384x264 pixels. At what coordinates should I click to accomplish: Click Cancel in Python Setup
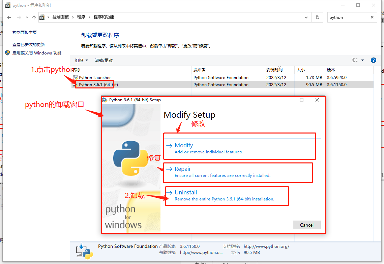(x=307, y=225)
